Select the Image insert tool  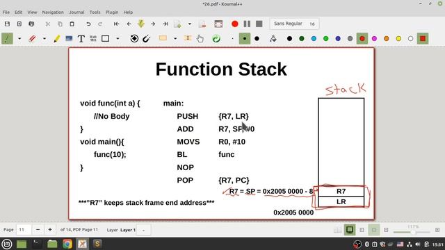pos(69,39)
